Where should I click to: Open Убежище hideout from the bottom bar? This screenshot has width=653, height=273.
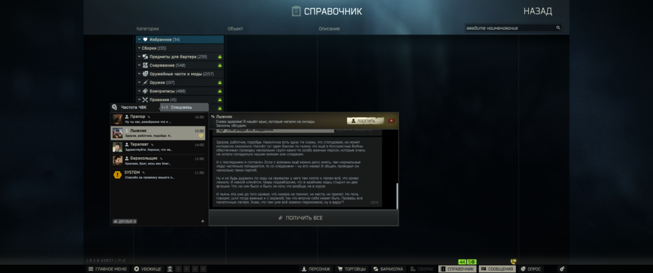[148, 269]
